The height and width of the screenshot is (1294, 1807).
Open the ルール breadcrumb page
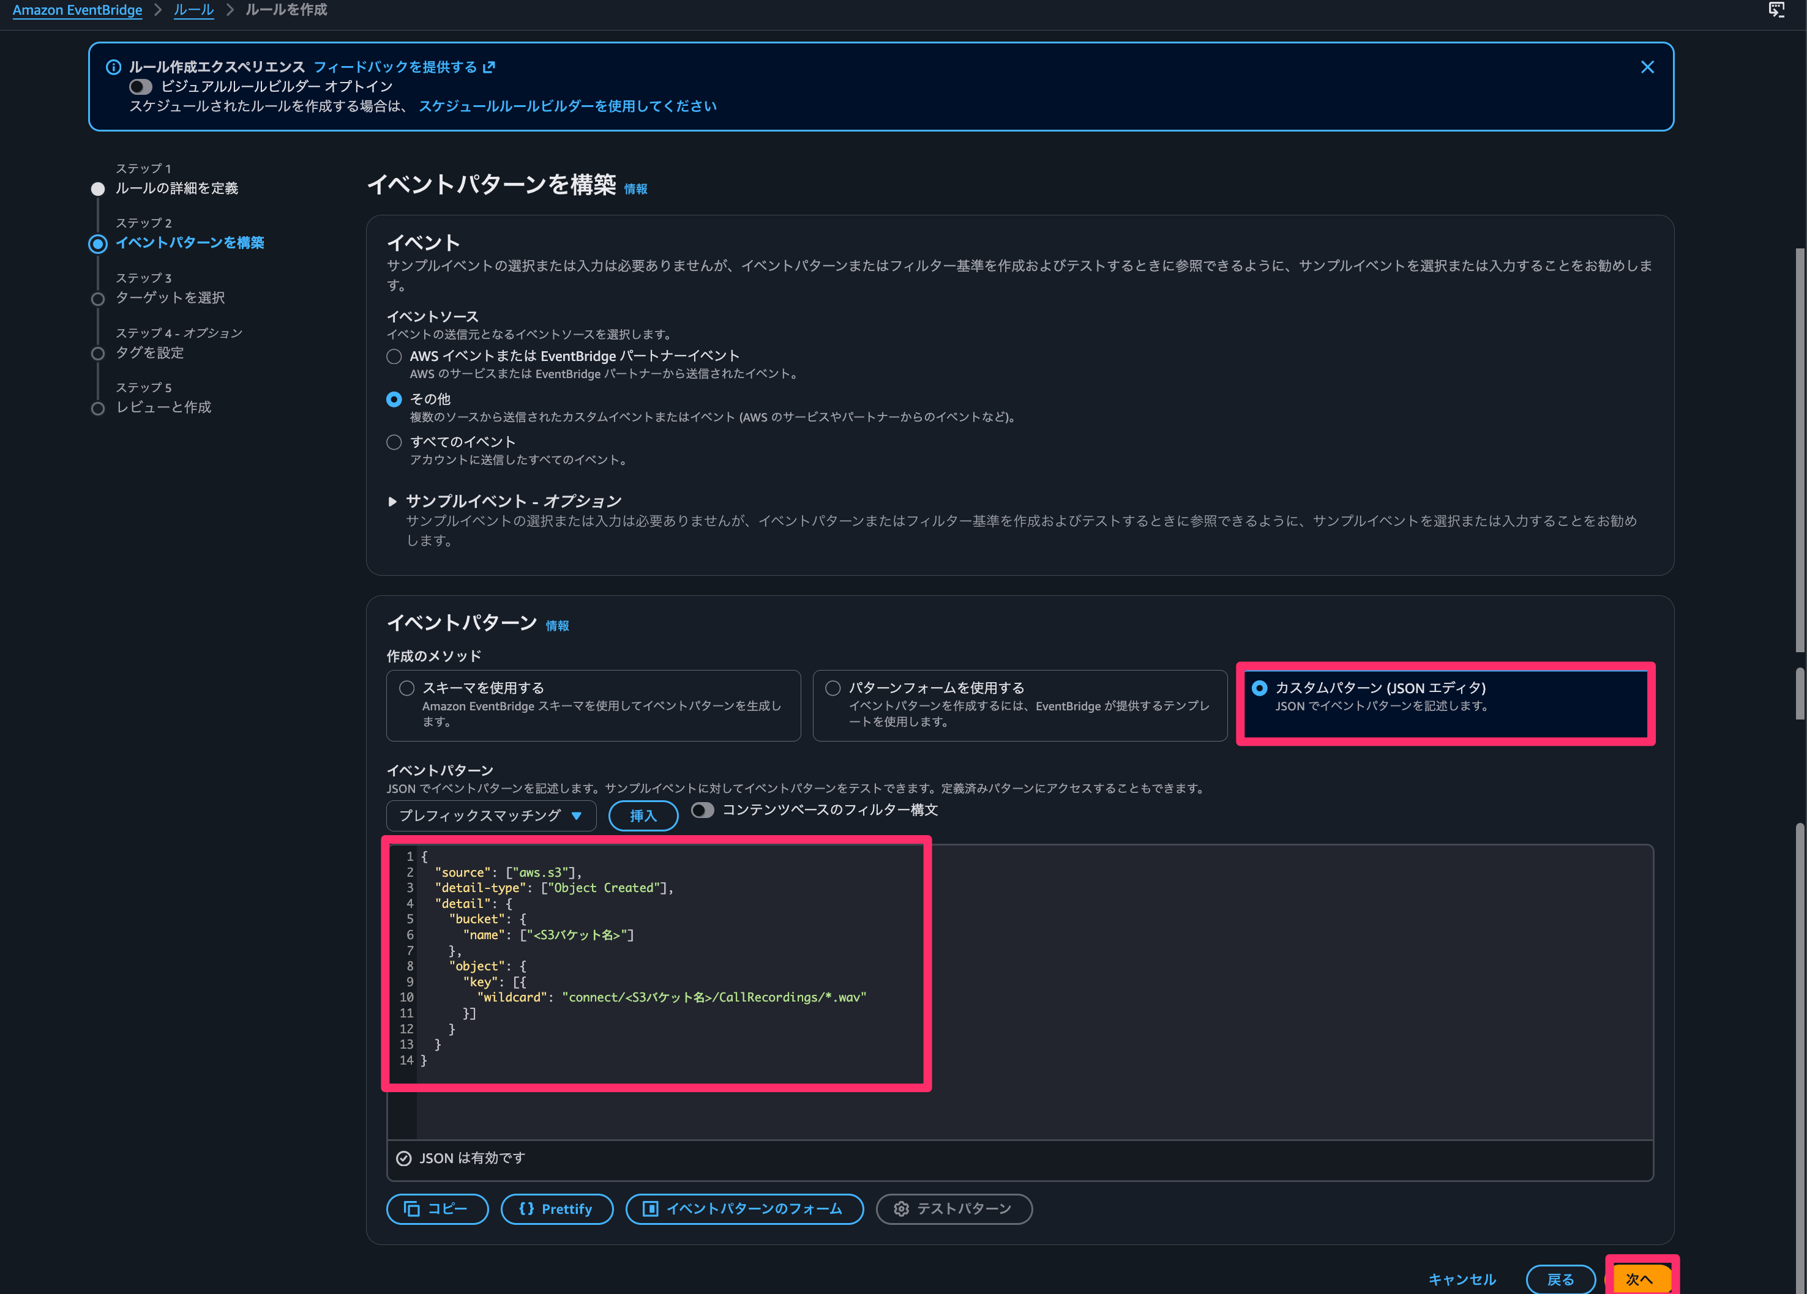[193, 10]
